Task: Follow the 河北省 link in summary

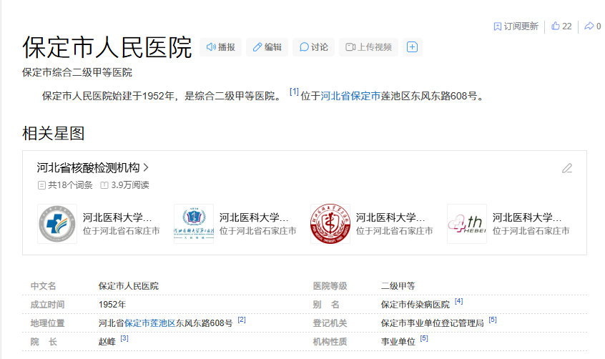Action: [x=335, y=96]
